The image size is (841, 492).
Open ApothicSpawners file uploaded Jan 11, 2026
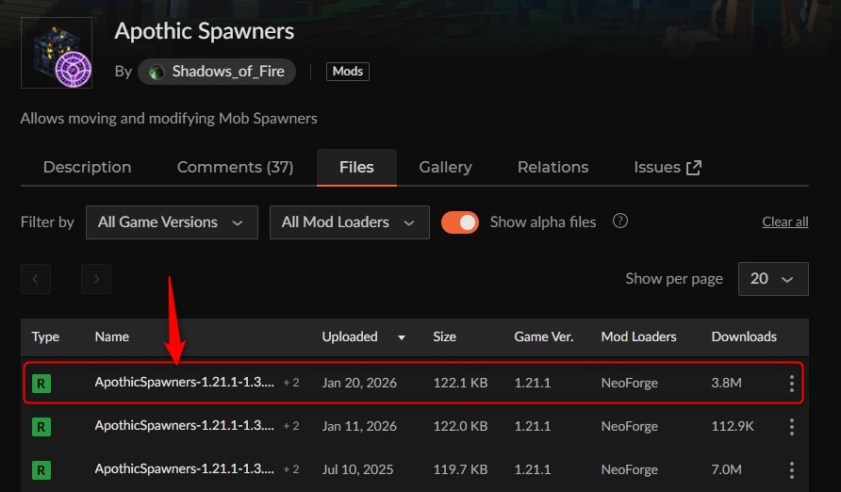coord(185,425)
